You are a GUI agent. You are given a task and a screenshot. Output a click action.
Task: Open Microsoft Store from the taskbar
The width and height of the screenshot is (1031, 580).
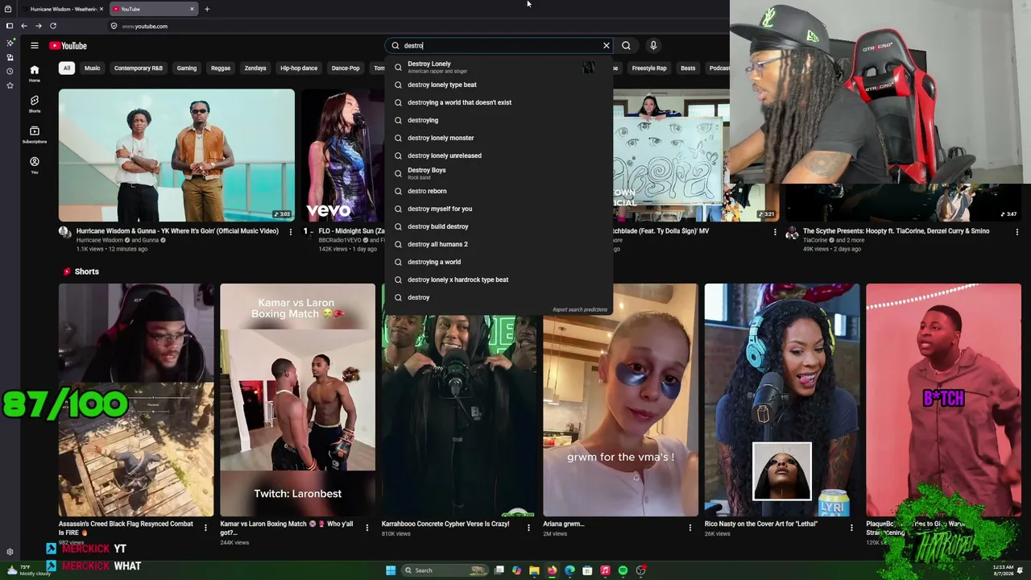coord(587,570)
